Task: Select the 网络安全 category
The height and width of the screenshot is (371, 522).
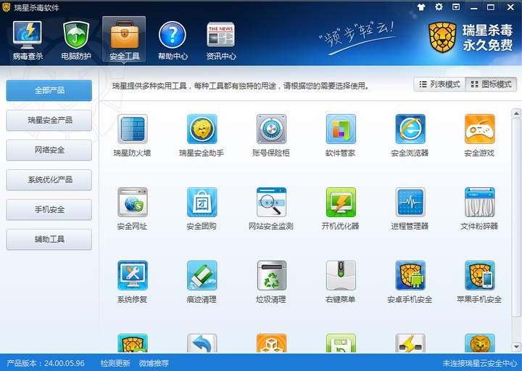Action: [x=49, y=150]
